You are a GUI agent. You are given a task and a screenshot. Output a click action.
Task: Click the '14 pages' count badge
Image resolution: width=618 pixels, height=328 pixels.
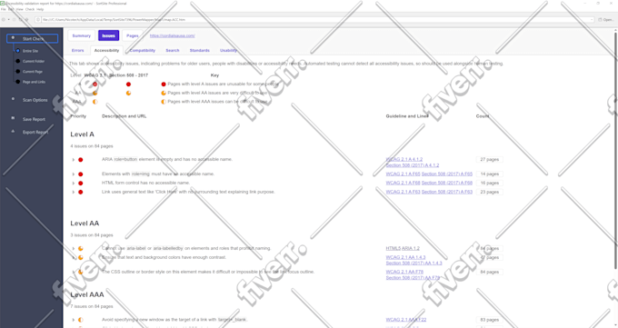click(x=490, y=174)
